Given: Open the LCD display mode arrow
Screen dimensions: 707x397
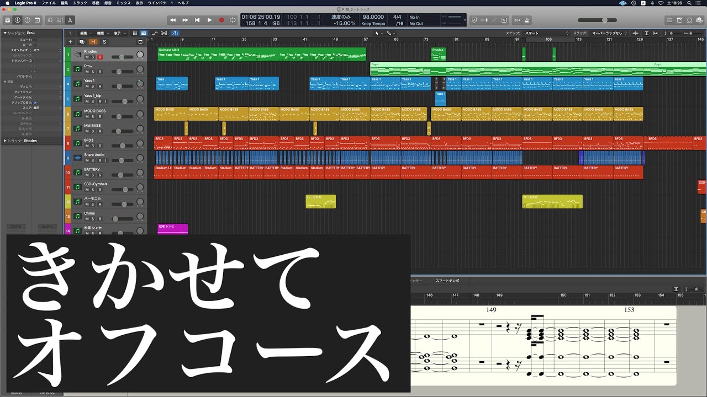Looking at the screenshot, I should pyautogui.click(x=466, y=20).
